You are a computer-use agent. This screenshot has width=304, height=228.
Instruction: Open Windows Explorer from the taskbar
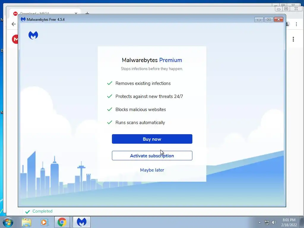coord(26,222)
